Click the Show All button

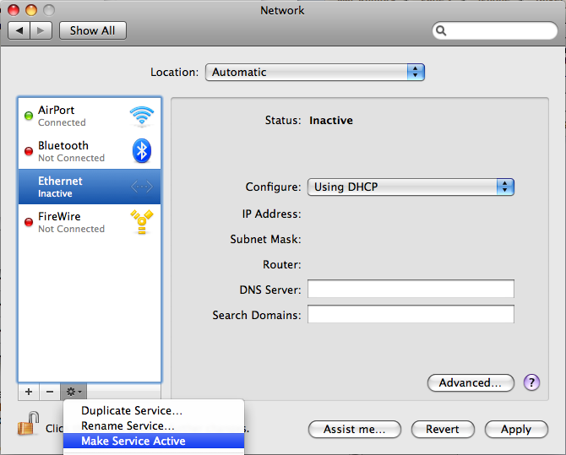pos(93,30)
